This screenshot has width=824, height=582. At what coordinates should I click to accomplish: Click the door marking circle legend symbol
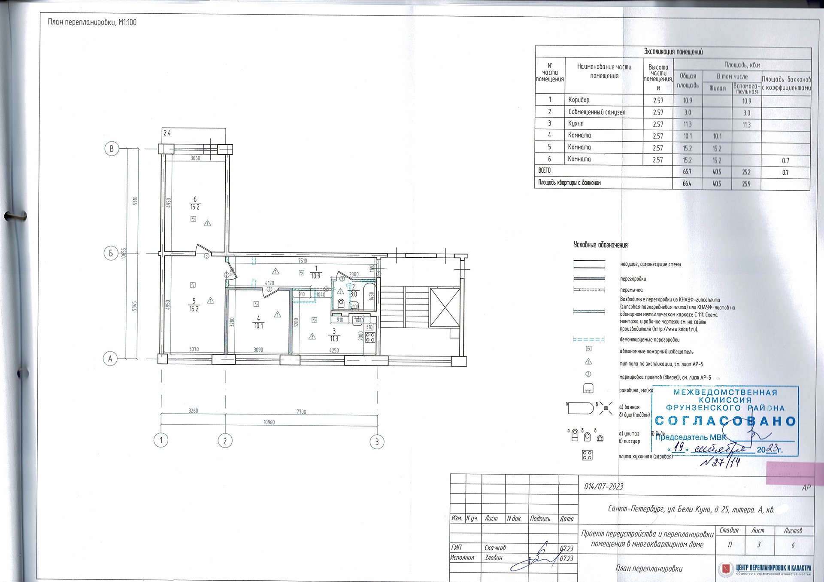coord(588,374)
